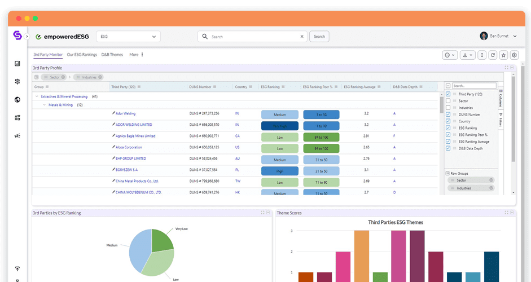Open the More tabs menu
531x282 pixels.
point(136,55)
